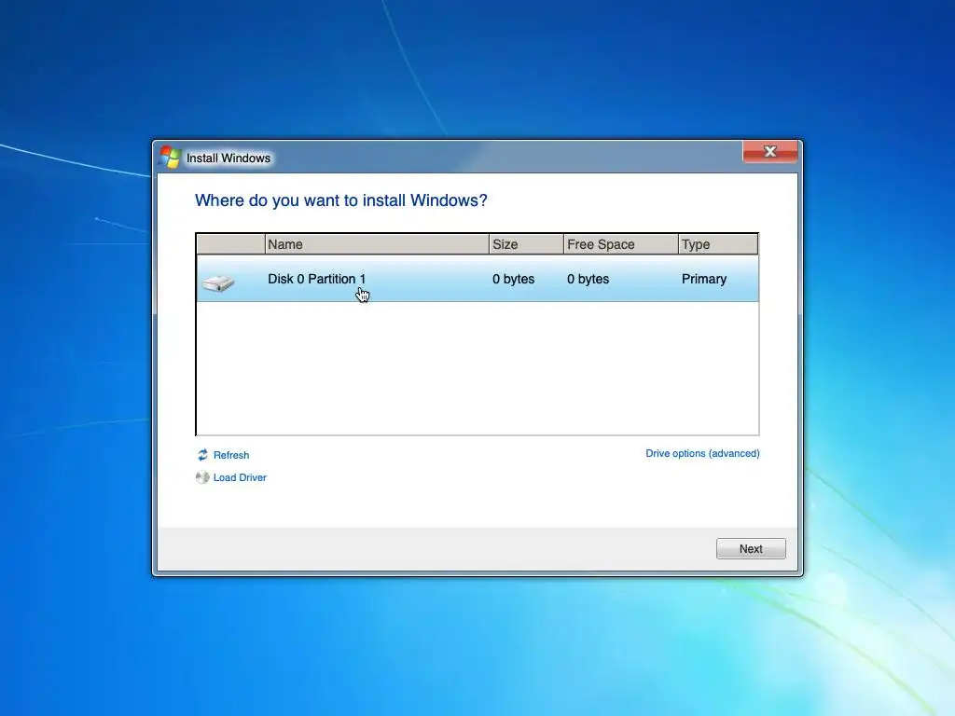Open the Refresh link
Screen dimensions: 955x716
pyautogui.click(x=231, y=455)
